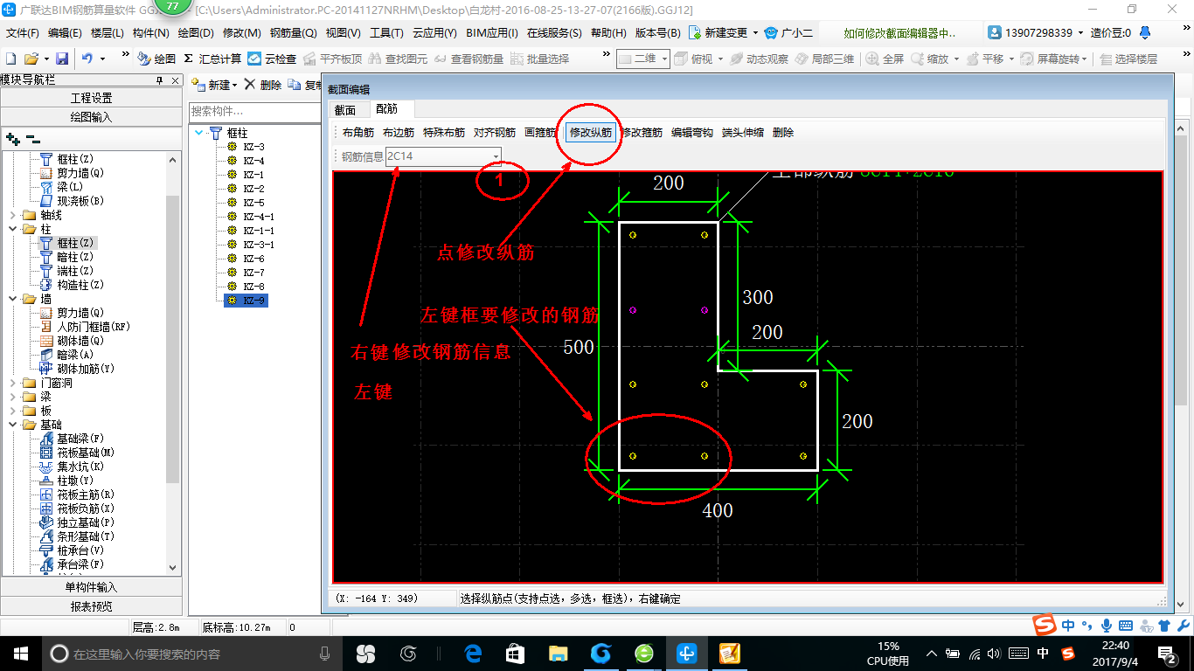Collapse the 基础 folder

12,425
